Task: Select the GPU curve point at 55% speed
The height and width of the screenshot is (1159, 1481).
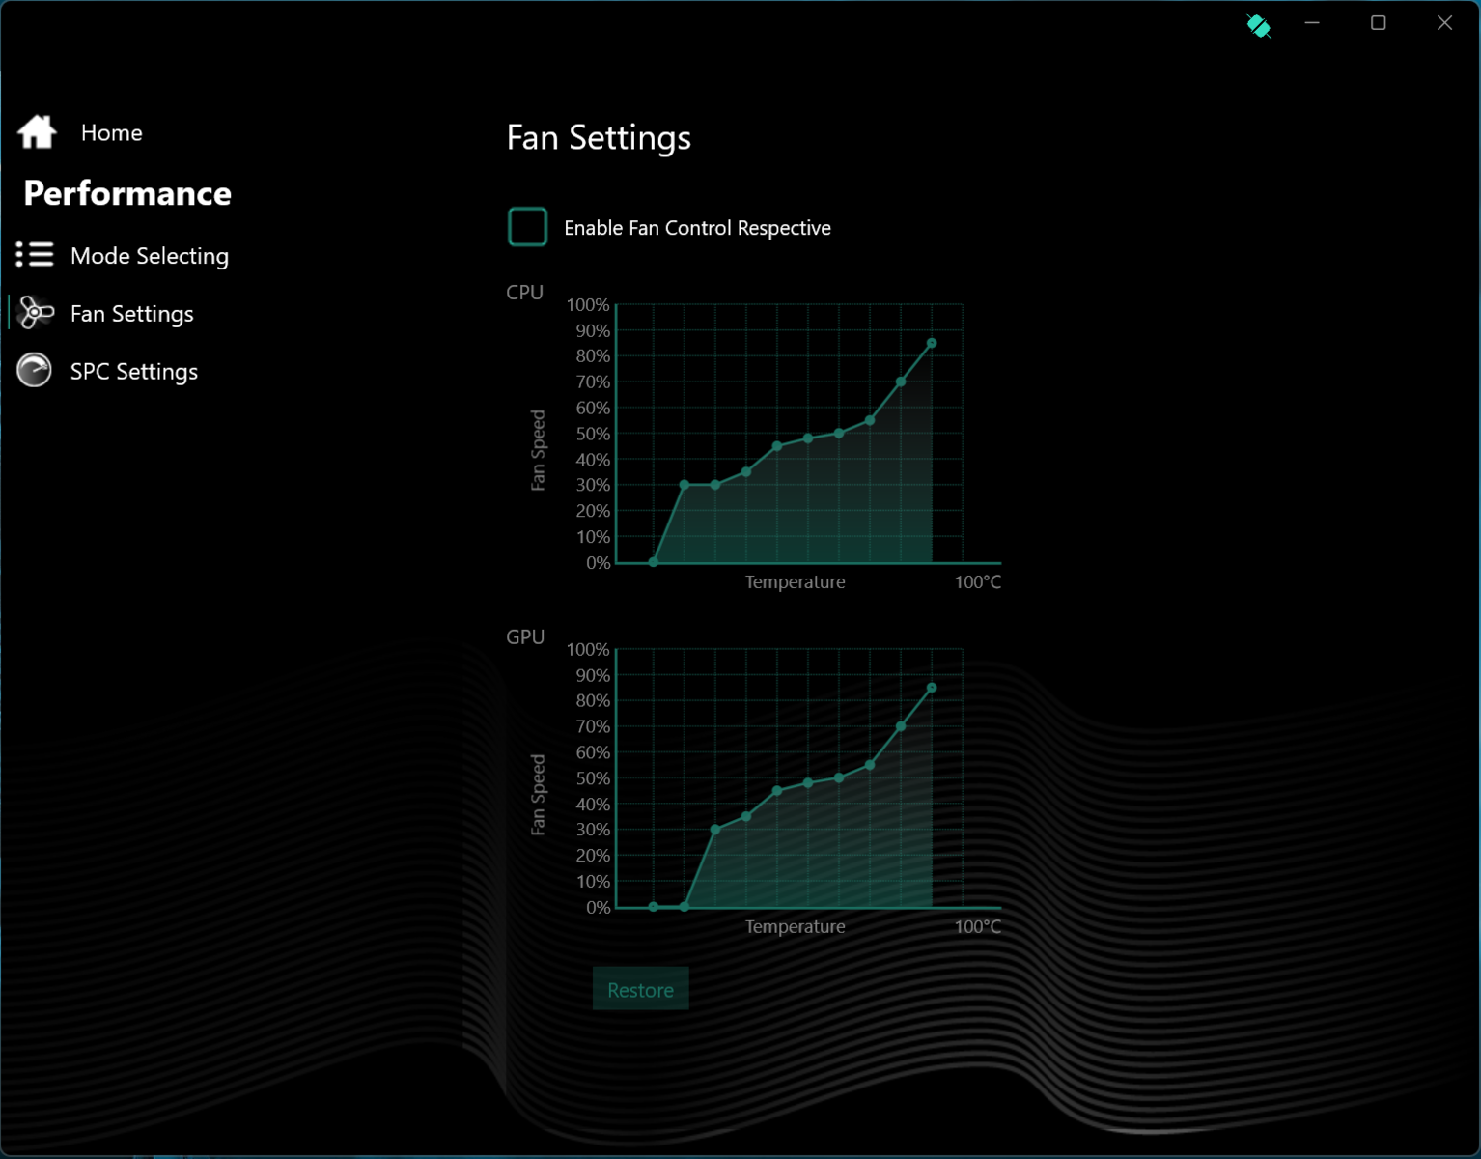Action: point(870,765)
